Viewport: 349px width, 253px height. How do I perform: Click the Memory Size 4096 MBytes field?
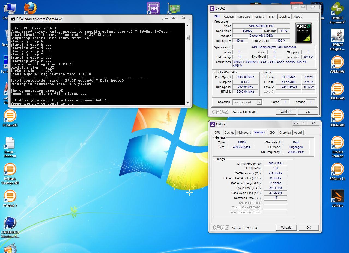pyautogui.click(x=241, y=147)
